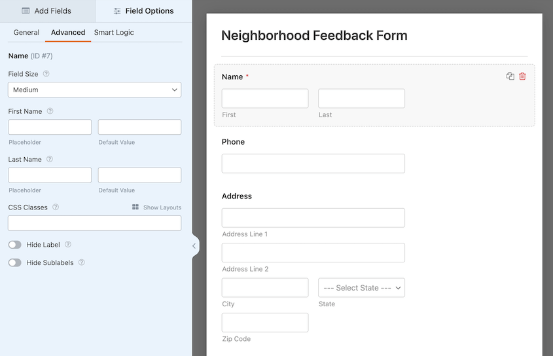Open the Smart Logic tab
The image size is (553, 356).
[114, 32]
